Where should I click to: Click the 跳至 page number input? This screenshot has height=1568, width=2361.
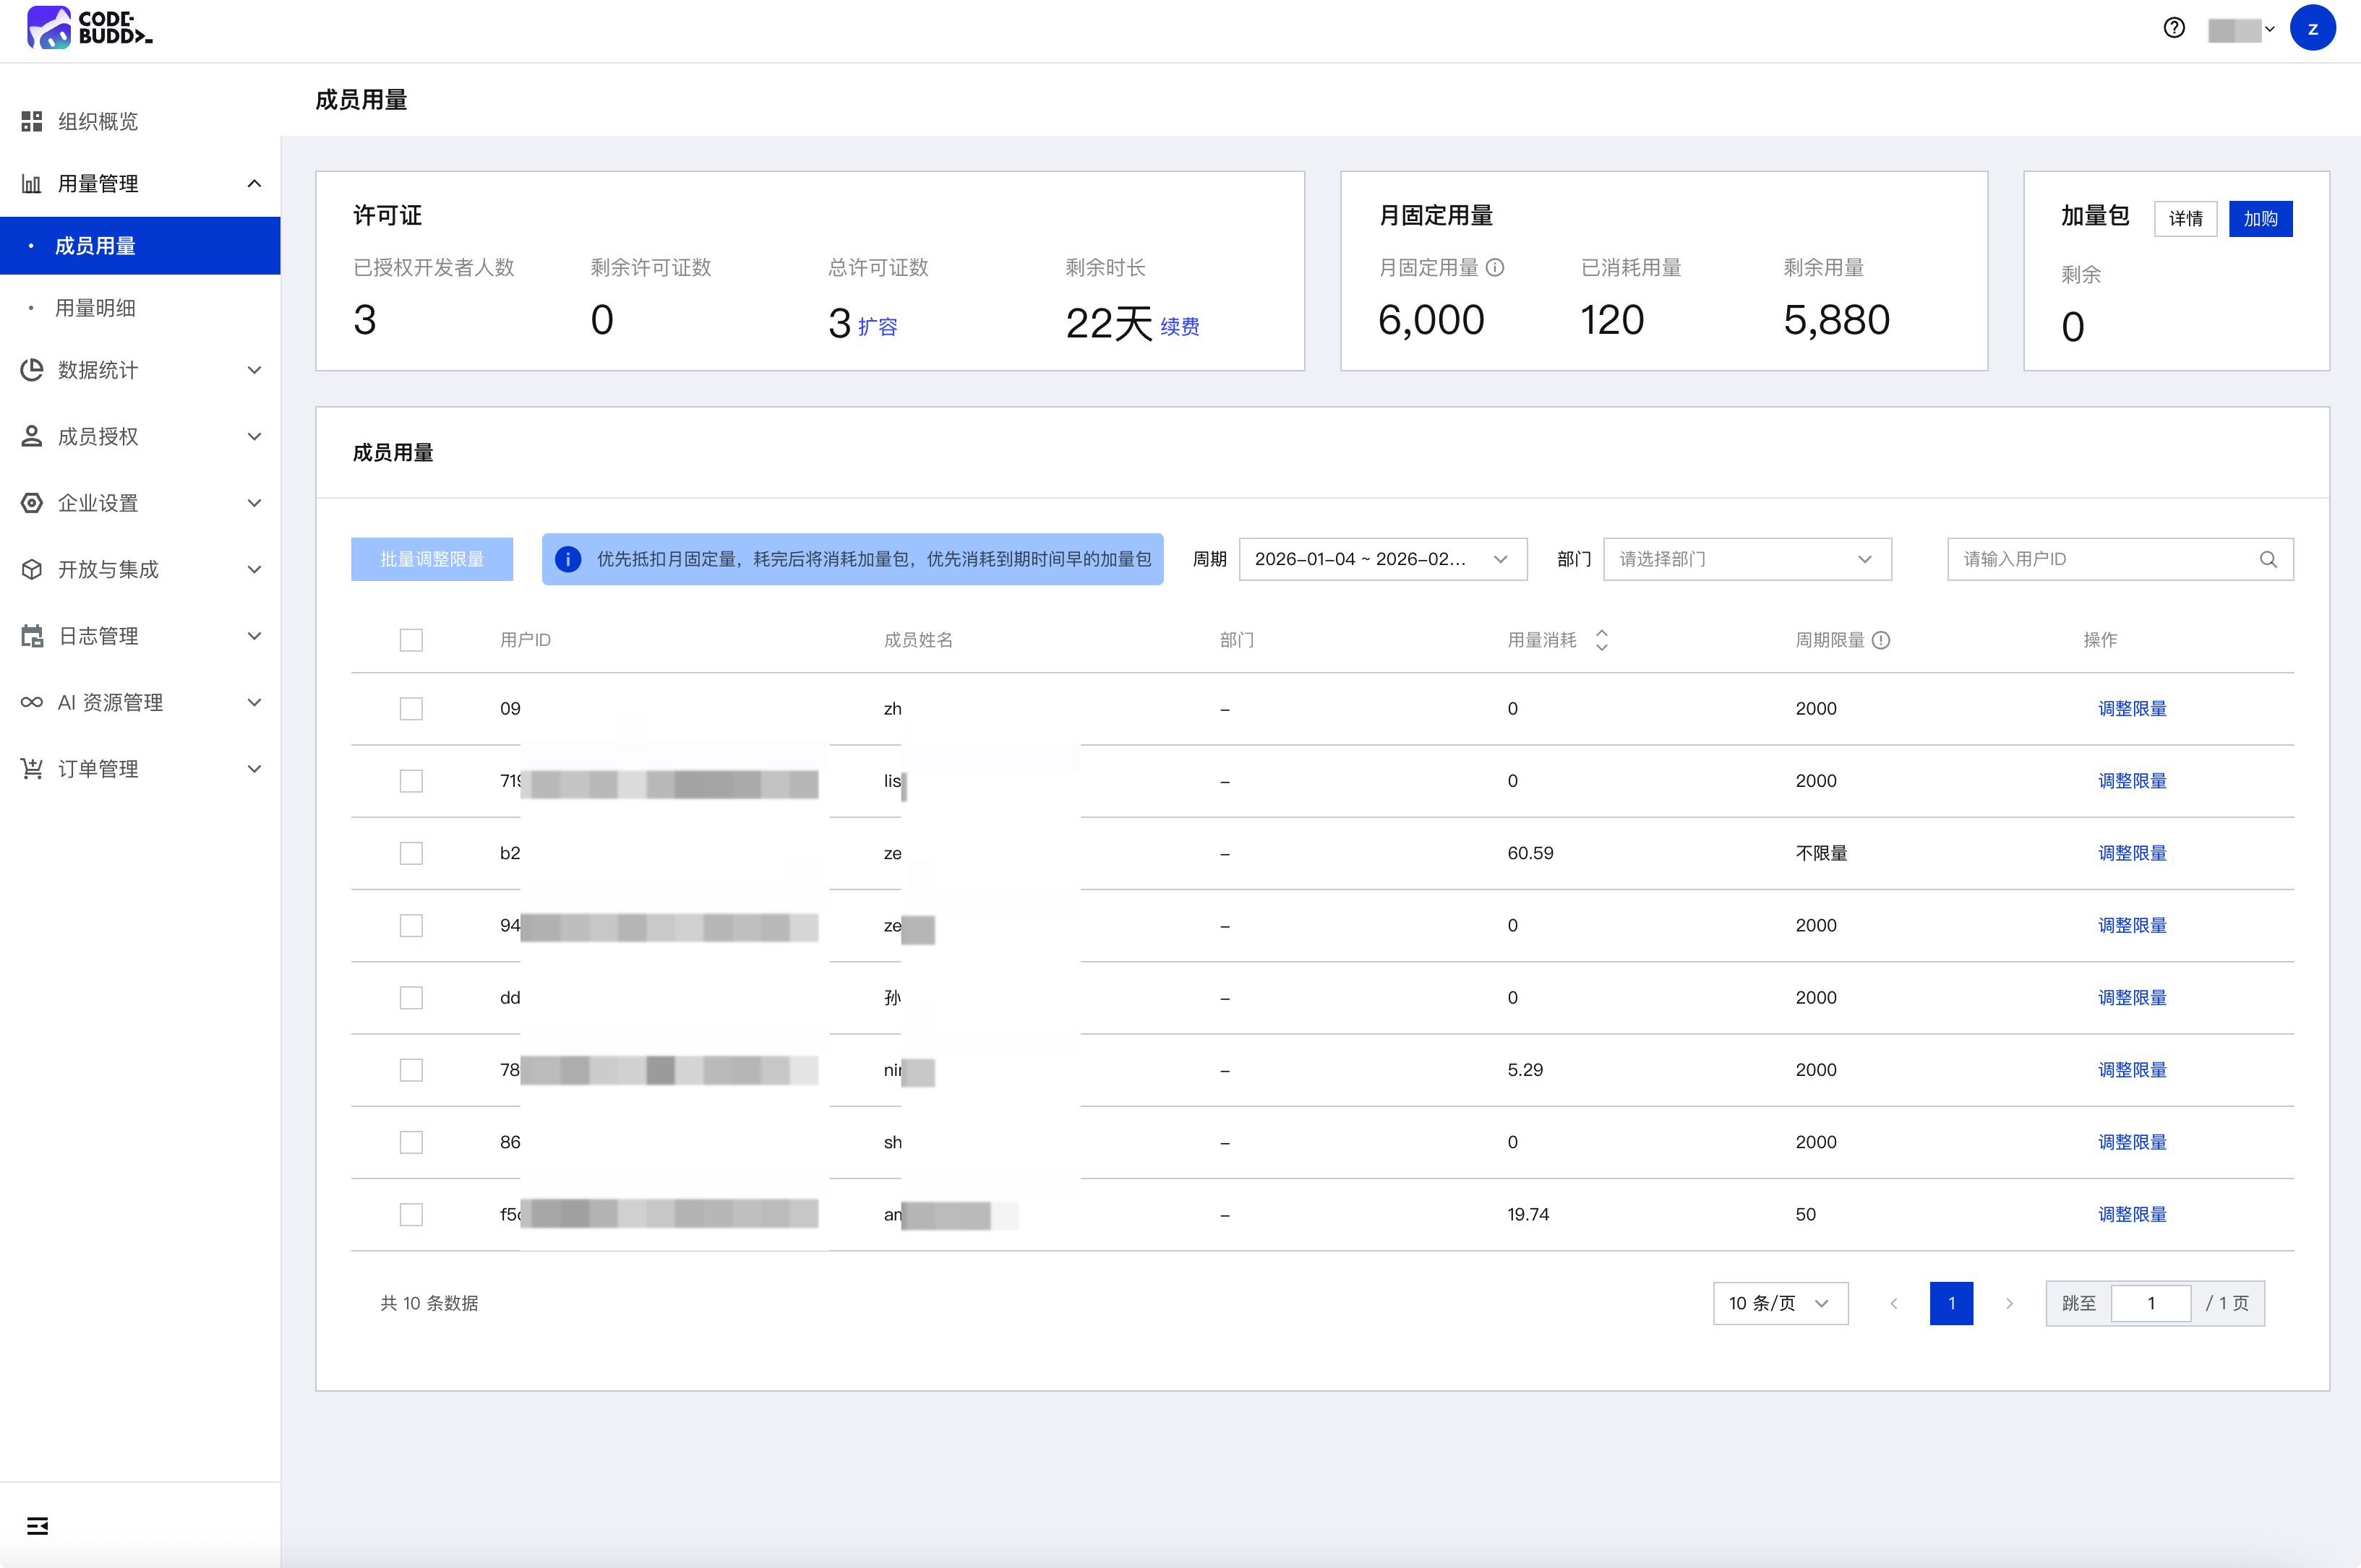[2150, 1303]
